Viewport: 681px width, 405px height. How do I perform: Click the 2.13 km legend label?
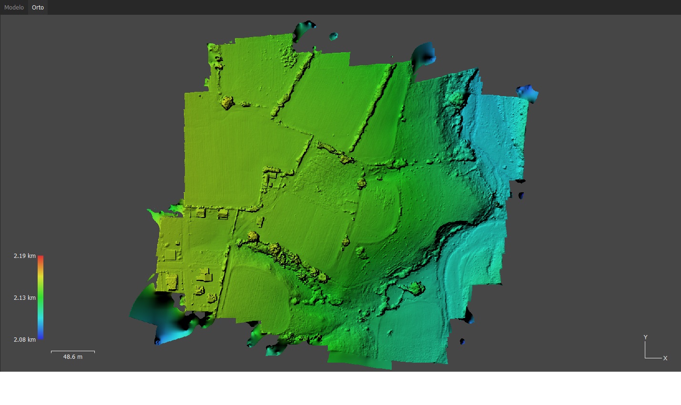25,298
